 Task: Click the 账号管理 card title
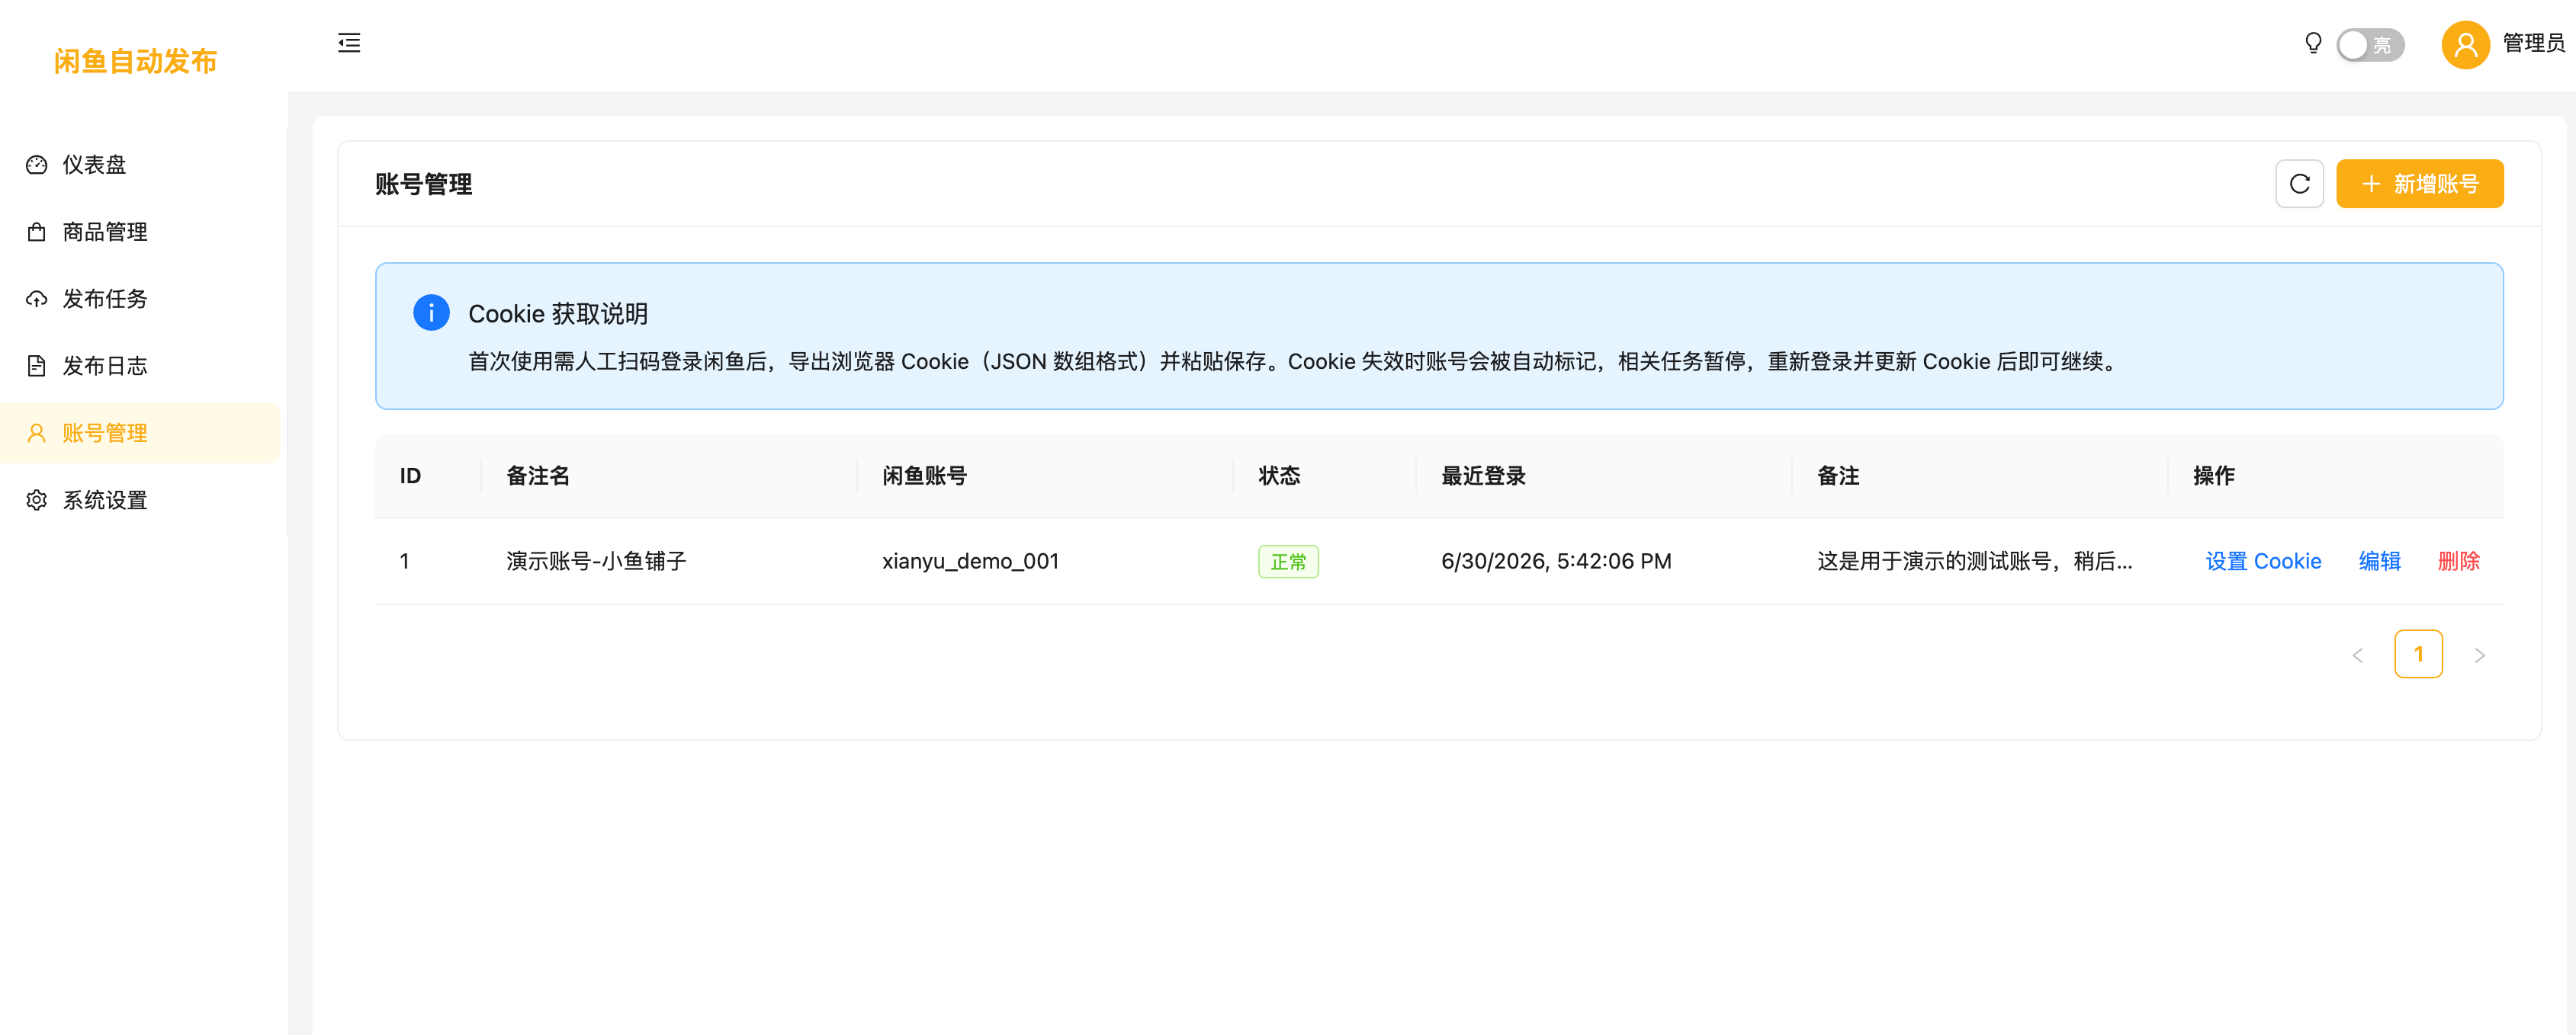(x=423, y=184)
